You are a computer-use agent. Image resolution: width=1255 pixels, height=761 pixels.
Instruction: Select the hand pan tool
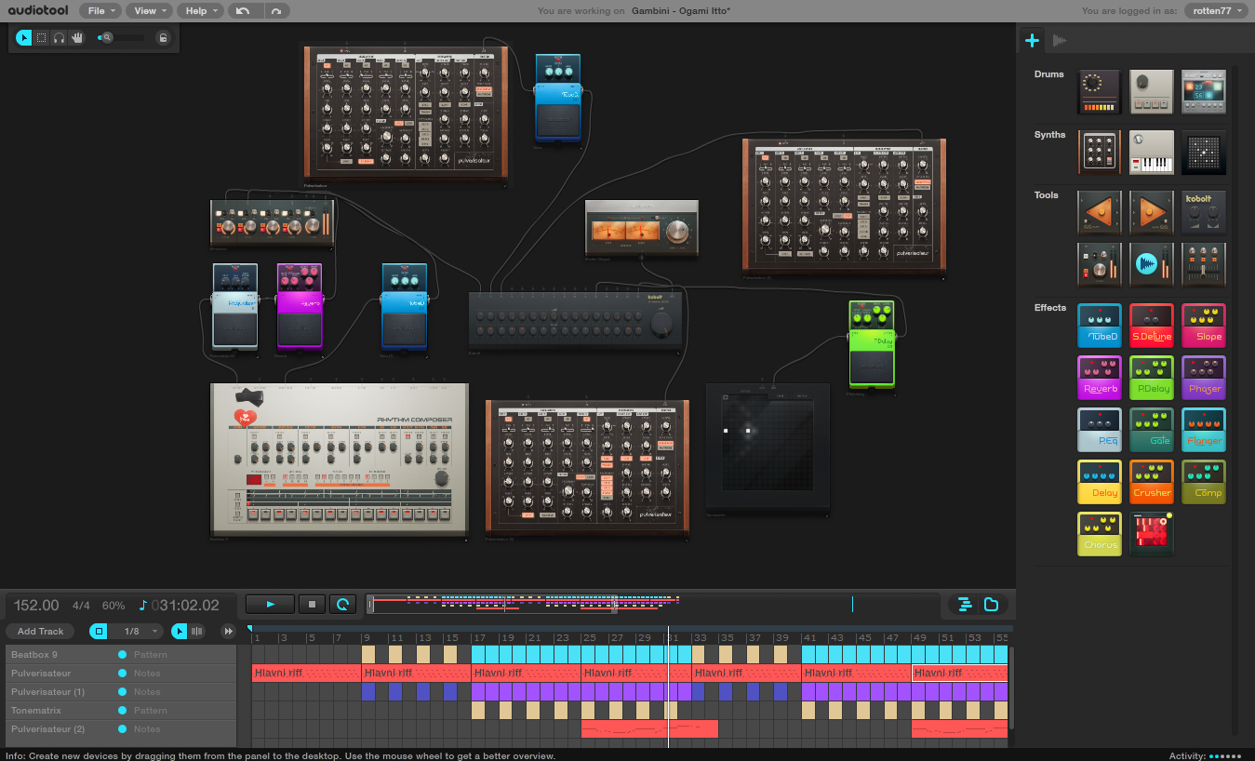click(77, 38)
